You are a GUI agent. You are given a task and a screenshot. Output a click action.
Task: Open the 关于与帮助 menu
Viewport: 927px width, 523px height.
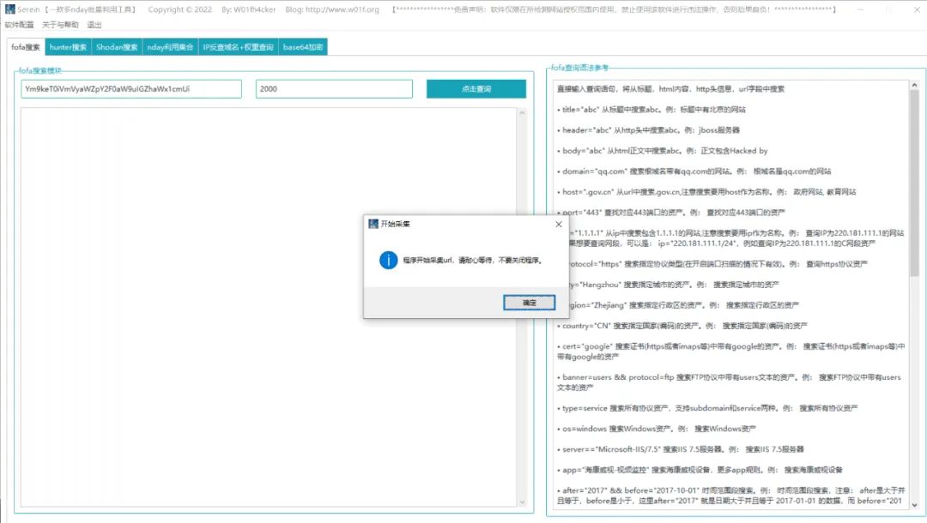[60, 25]
